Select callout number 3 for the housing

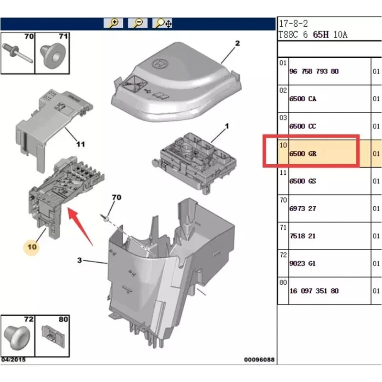pyautogui.click(x=79, y=260)
